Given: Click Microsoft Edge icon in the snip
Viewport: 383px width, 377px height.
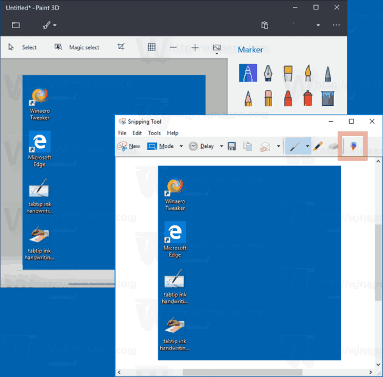Looking at the screenshot, I should click(175, 240).
